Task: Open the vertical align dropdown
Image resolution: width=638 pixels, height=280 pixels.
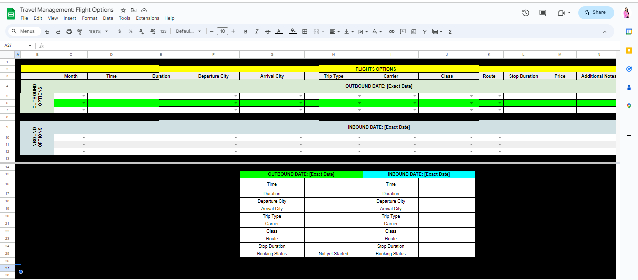Action: click(x=349, y=31)
